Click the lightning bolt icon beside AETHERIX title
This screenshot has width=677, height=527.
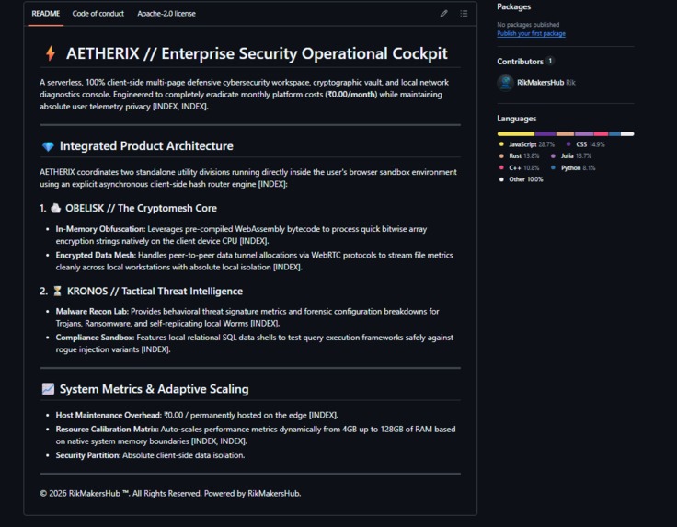[x=51, y=53]
